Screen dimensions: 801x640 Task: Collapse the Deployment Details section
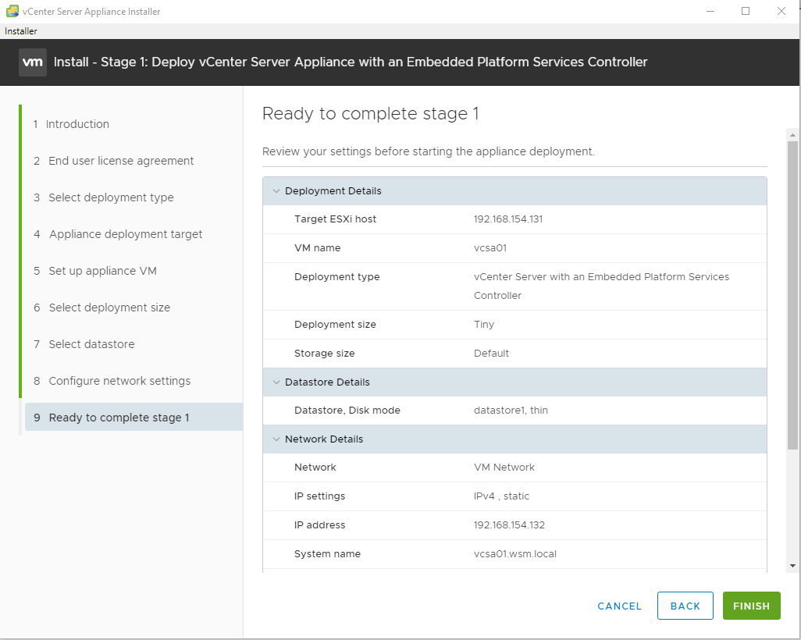[x=276, y=191]
